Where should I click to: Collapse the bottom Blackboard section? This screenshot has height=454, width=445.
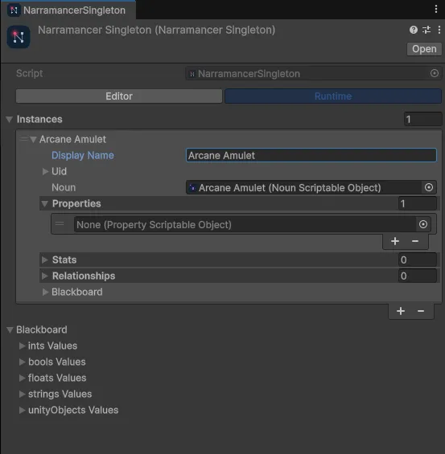tap(10, 329)
